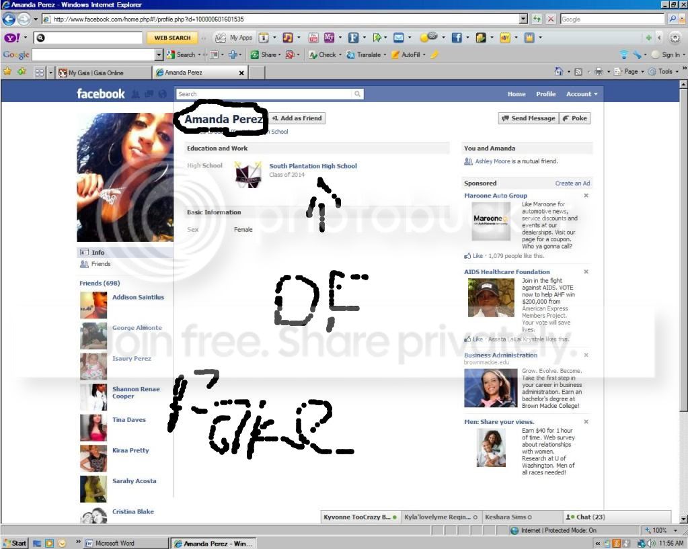Image resolution: width=688 pixels, height=549 pixels.
Task: Click the Send Message button
Action: (x=529, y=118)
